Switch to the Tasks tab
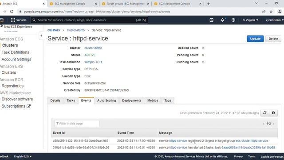284x160 pixels. (71, 100)
